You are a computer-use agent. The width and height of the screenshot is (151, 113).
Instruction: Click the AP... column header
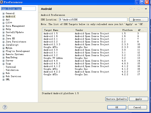click(141, 30)
